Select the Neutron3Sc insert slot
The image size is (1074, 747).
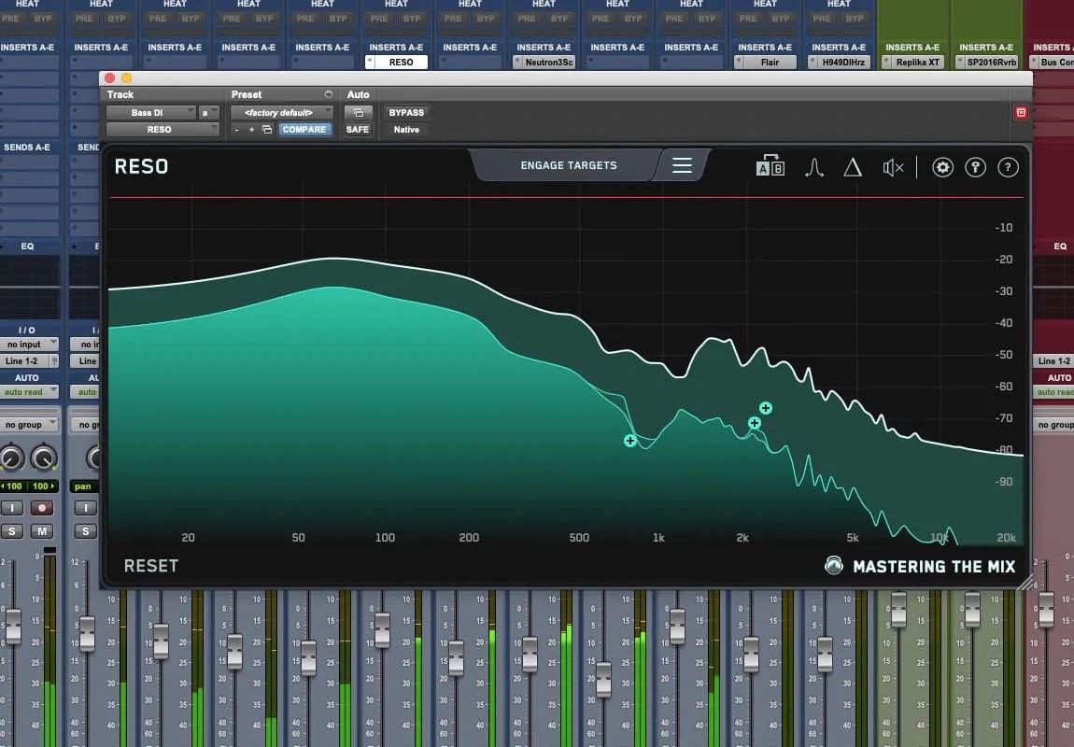(544, 63)
